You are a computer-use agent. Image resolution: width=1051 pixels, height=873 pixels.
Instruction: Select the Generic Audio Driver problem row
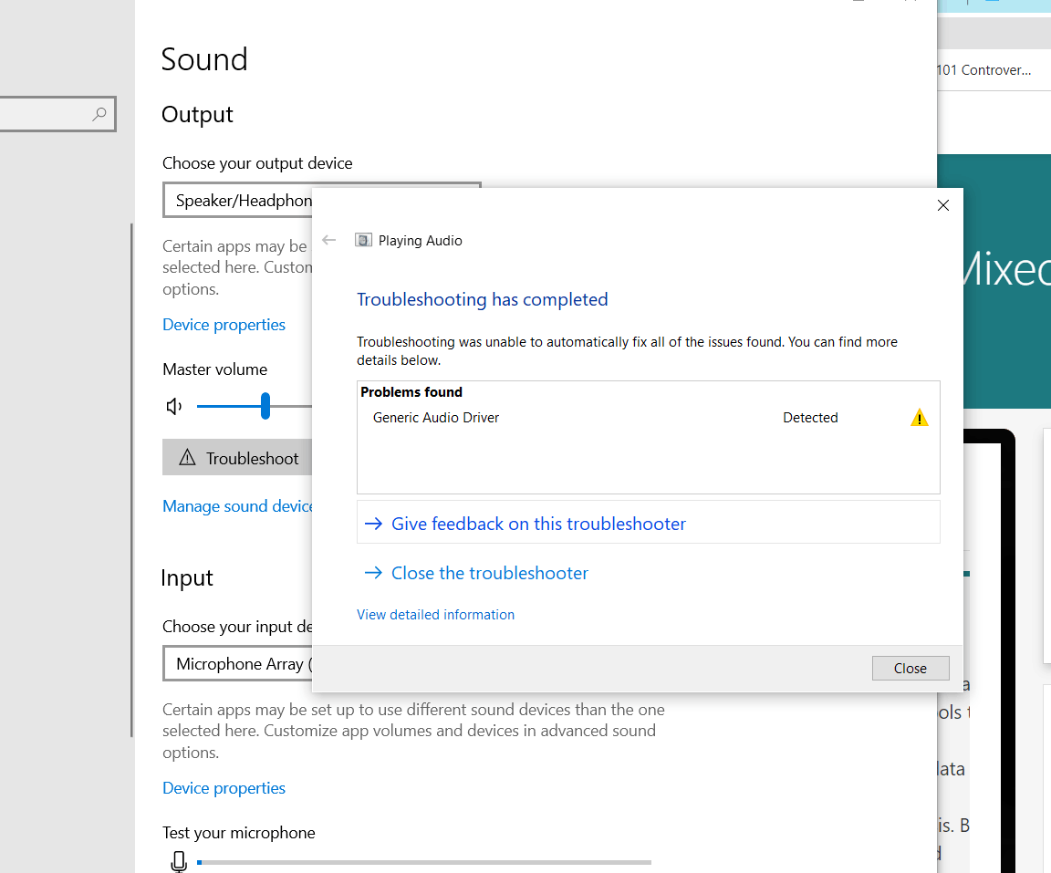[x=648, y=418]
